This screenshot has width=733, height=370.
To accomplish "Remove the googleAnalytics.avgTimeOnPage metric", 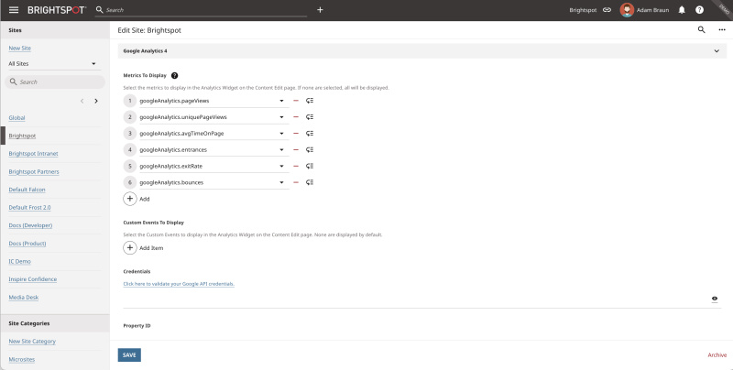I will pos(295,133).
